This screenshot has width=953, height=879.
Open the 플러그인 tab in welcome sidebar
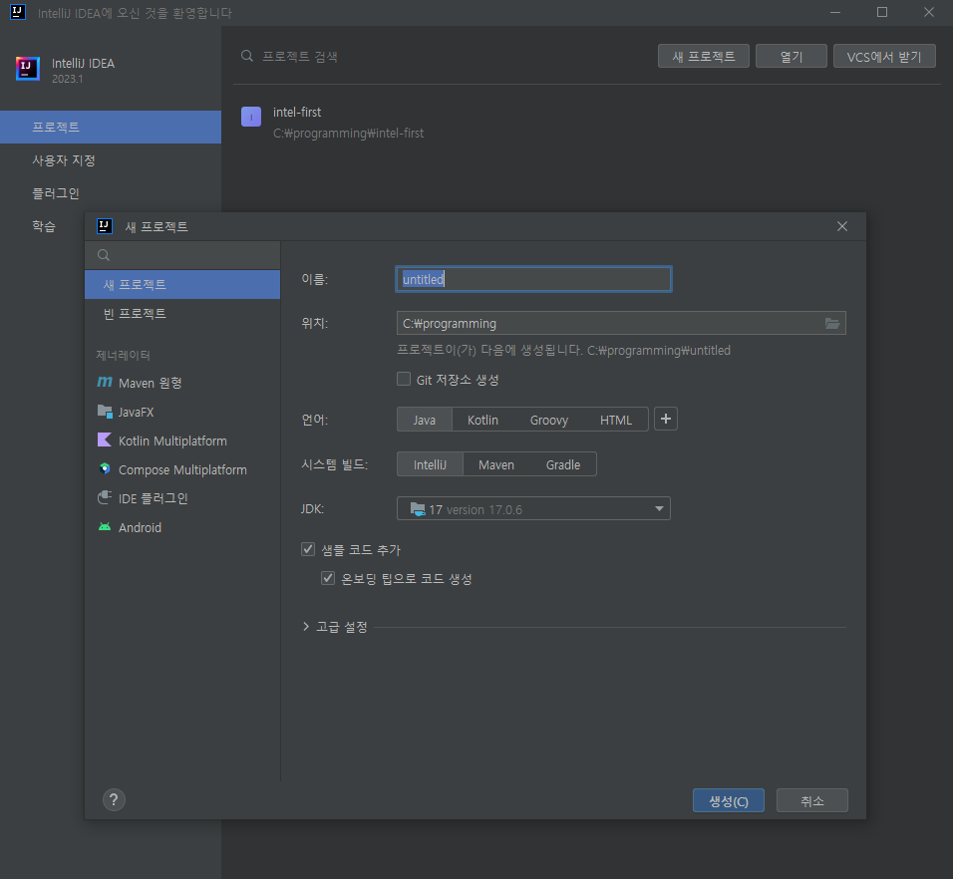point(111,193)
